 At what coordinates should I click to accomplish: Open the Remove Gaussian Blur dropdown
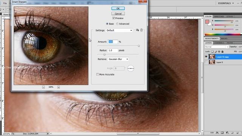118,59
